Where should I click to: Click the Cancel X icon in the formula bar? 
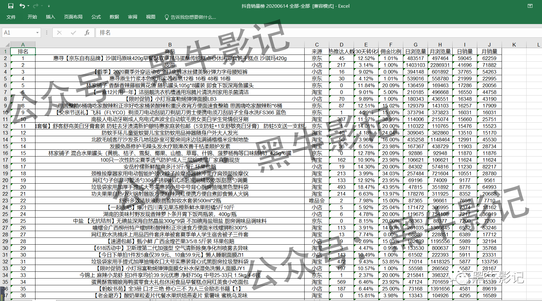[x=60, y=33]
